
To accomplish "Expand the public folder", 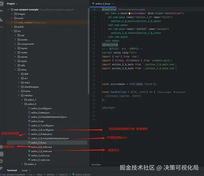I will (12, 27).
